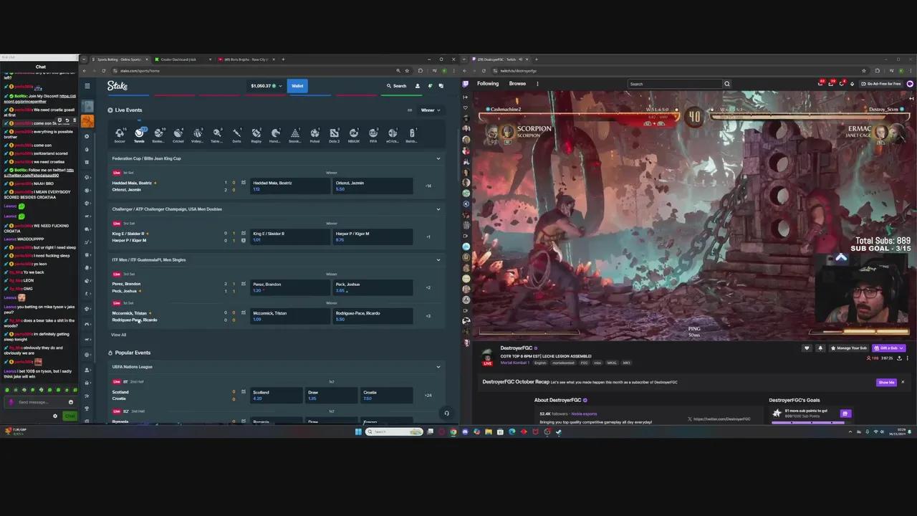Switch to the Soccer sport filter
The image size is (917, 516).
coord(120,133)
